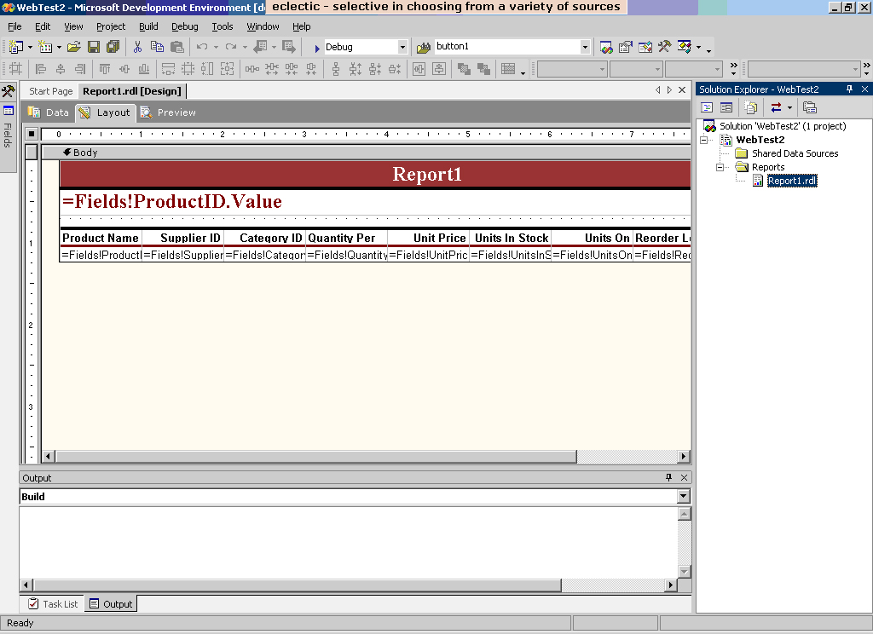Click the Make Same Width icon
Viewport: 873px width, 634px height.
[x=168, y=69]
